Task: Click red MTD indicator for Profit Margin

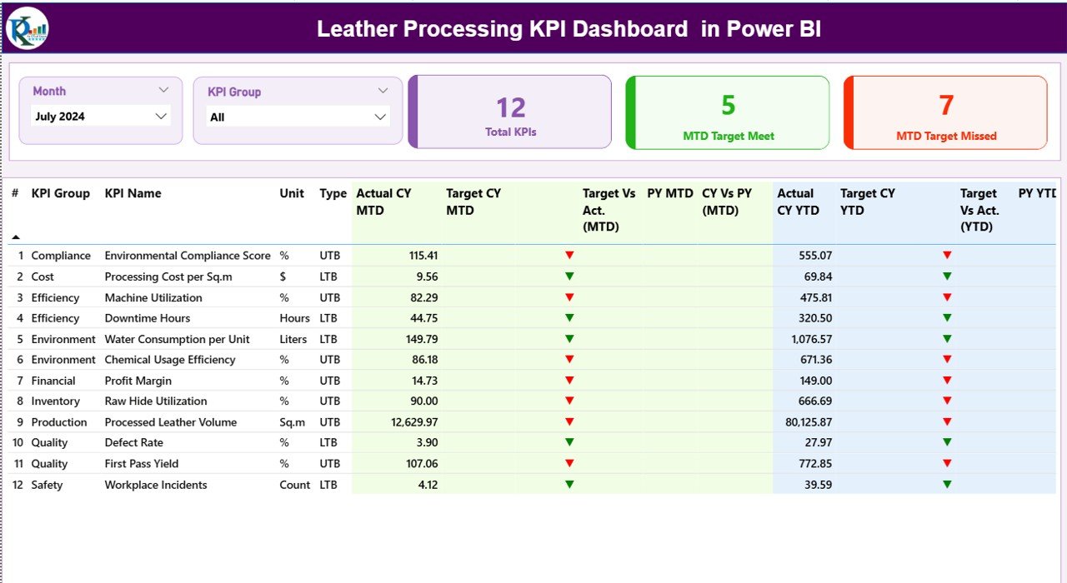Action: click(x=569, y=380)
